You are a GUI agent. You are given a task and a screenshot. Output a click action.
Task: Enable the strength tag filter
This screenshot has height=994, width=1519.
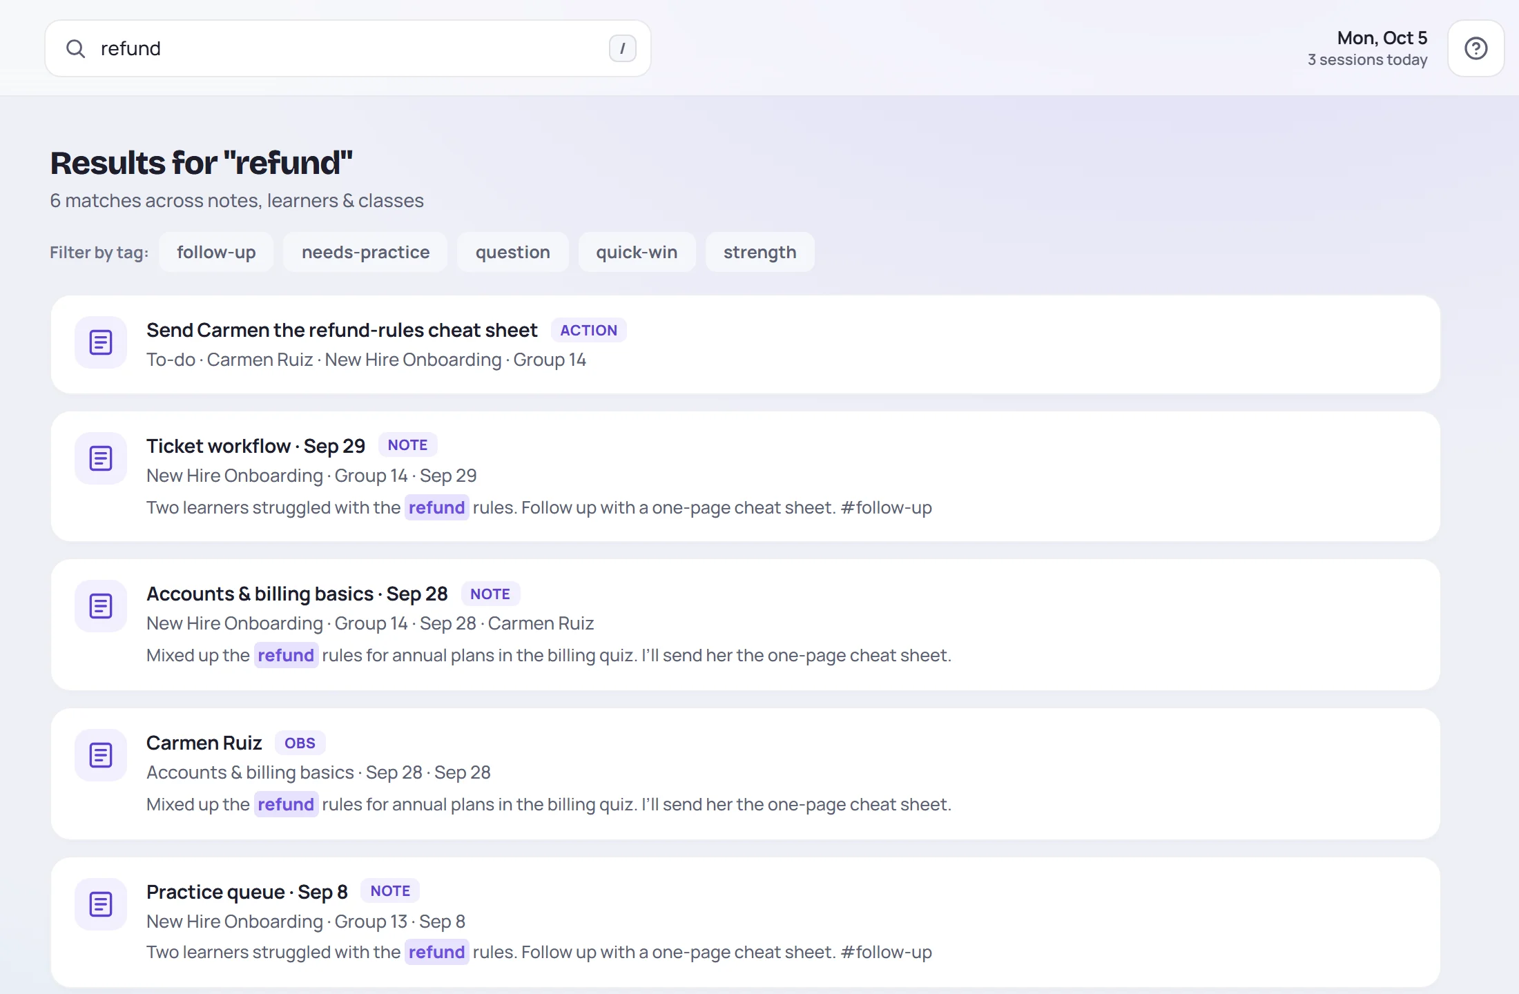pos(759,252)
